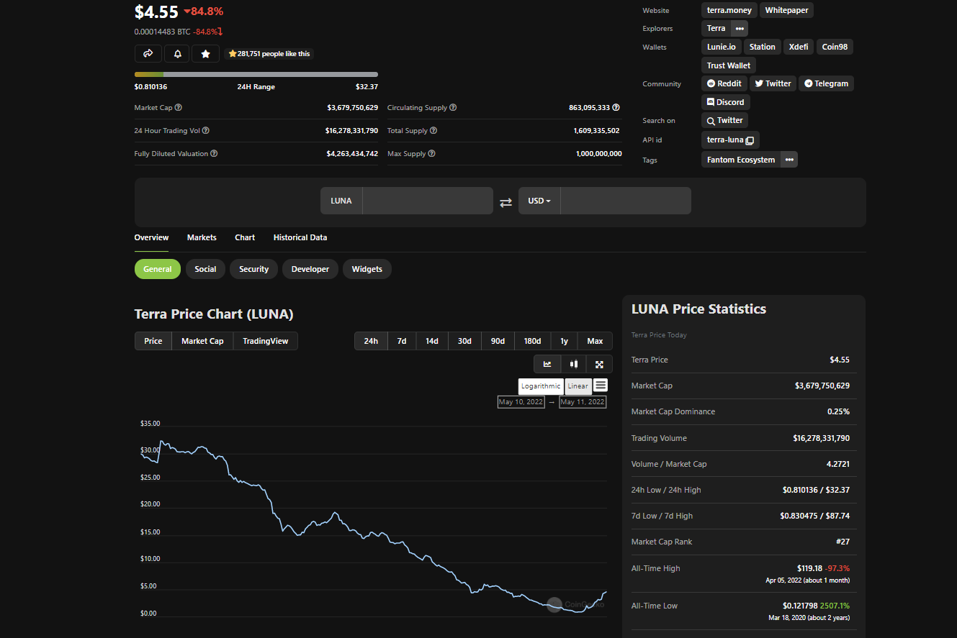Add Terra to favorites with the star button
Screen dimensions: 957x638
(205, 53)
